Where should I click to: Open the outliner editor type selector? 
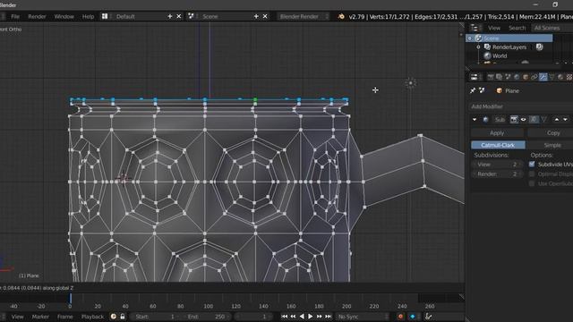(475, 28)
